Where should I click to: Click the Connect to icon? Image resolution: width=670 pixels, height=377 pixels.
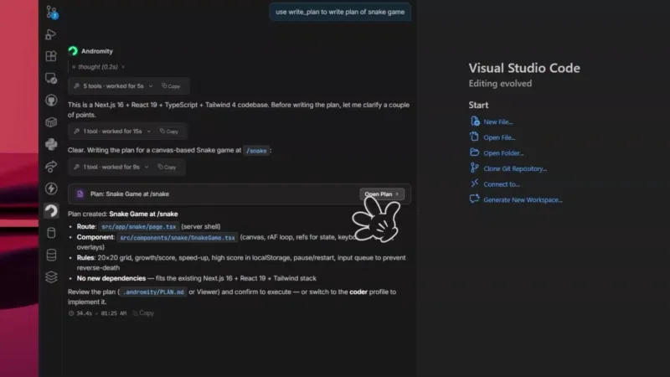(474, 183)
